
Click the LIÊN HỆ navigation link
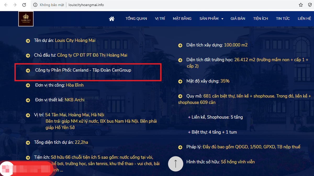tap(304, 18)
